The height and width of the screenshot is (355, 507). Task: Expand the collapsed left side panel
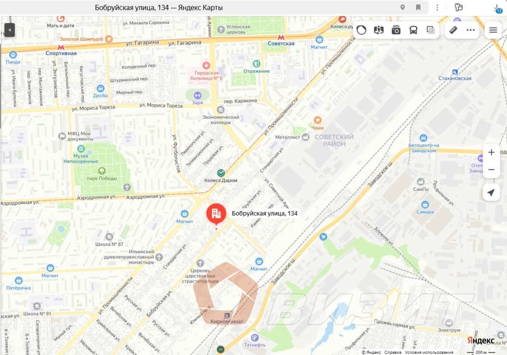pos(10,30)
